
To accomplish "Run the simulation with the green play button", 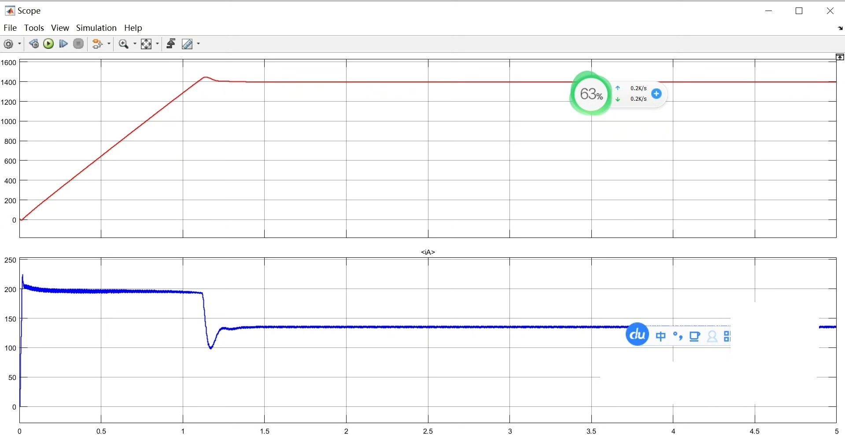I will coord(48,44).
